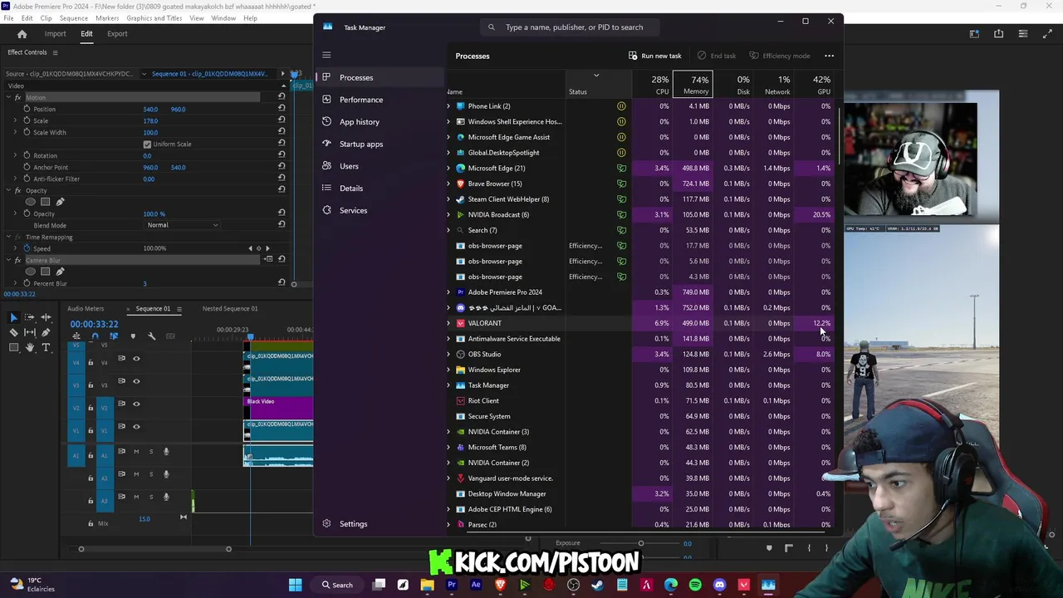Click the add marker icon in timeline
This screenshot has width=1063, height=598.
click(x=132, y=336)
